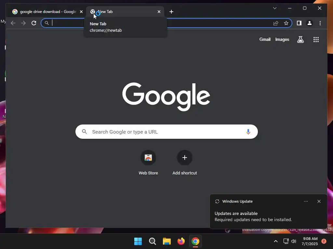Bookmark this tab with the star icon
333x249 pixels.
(286, 23)
